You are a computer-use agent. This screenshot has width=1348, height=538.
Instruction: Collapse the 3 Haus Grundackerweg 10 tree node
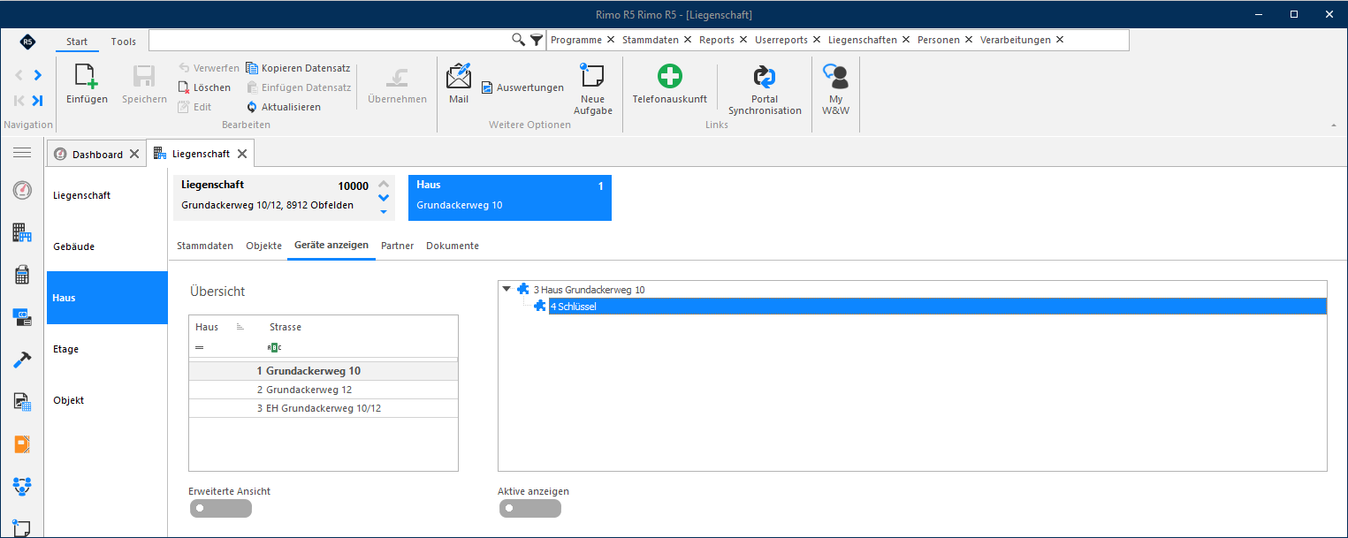pyautogui.click(x=506, y=289)
